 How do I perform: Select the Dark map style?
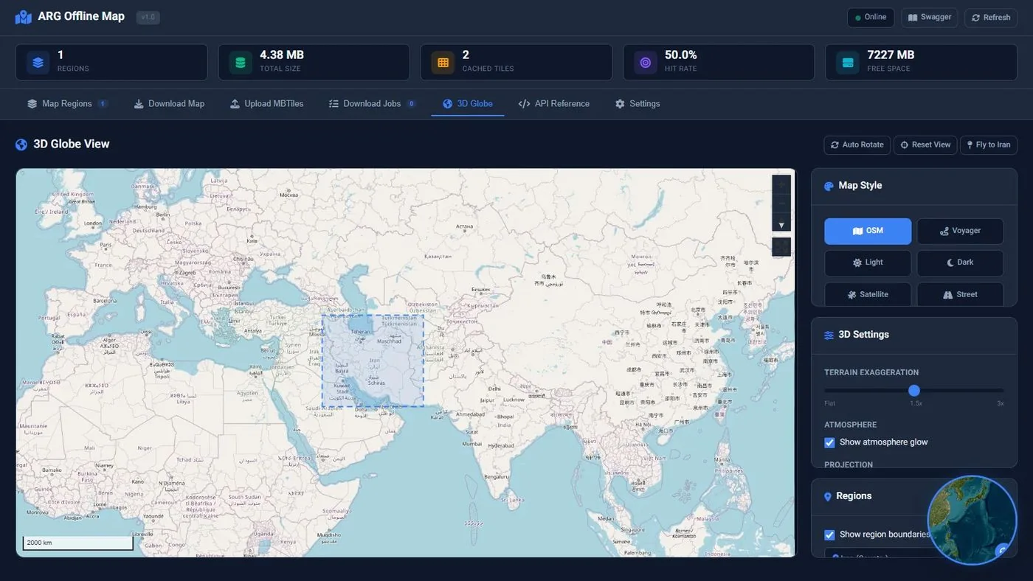(x=960, y=262)
